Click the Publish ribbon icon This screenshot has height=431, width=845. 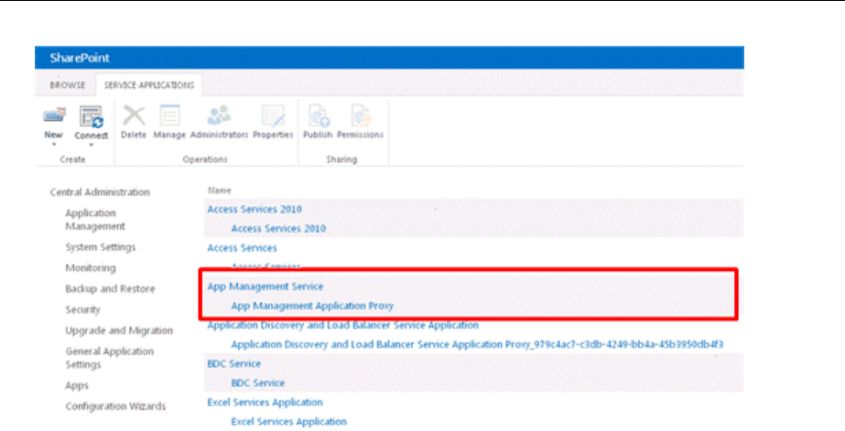(318, 115)
